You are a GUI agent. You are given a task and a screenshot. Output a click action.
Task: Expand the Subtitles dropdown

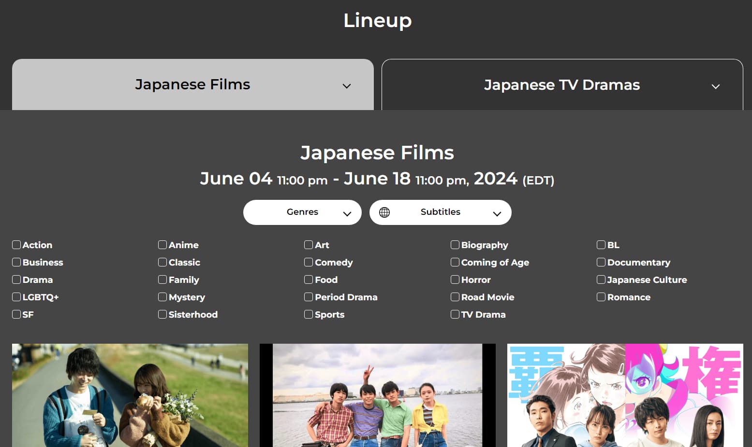(x=441, y=212)
